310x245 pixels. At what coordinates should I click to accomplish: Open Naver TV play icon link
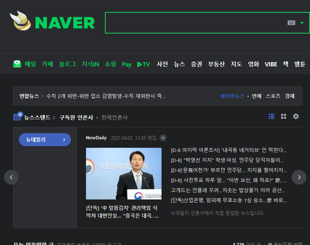(143, 64)
